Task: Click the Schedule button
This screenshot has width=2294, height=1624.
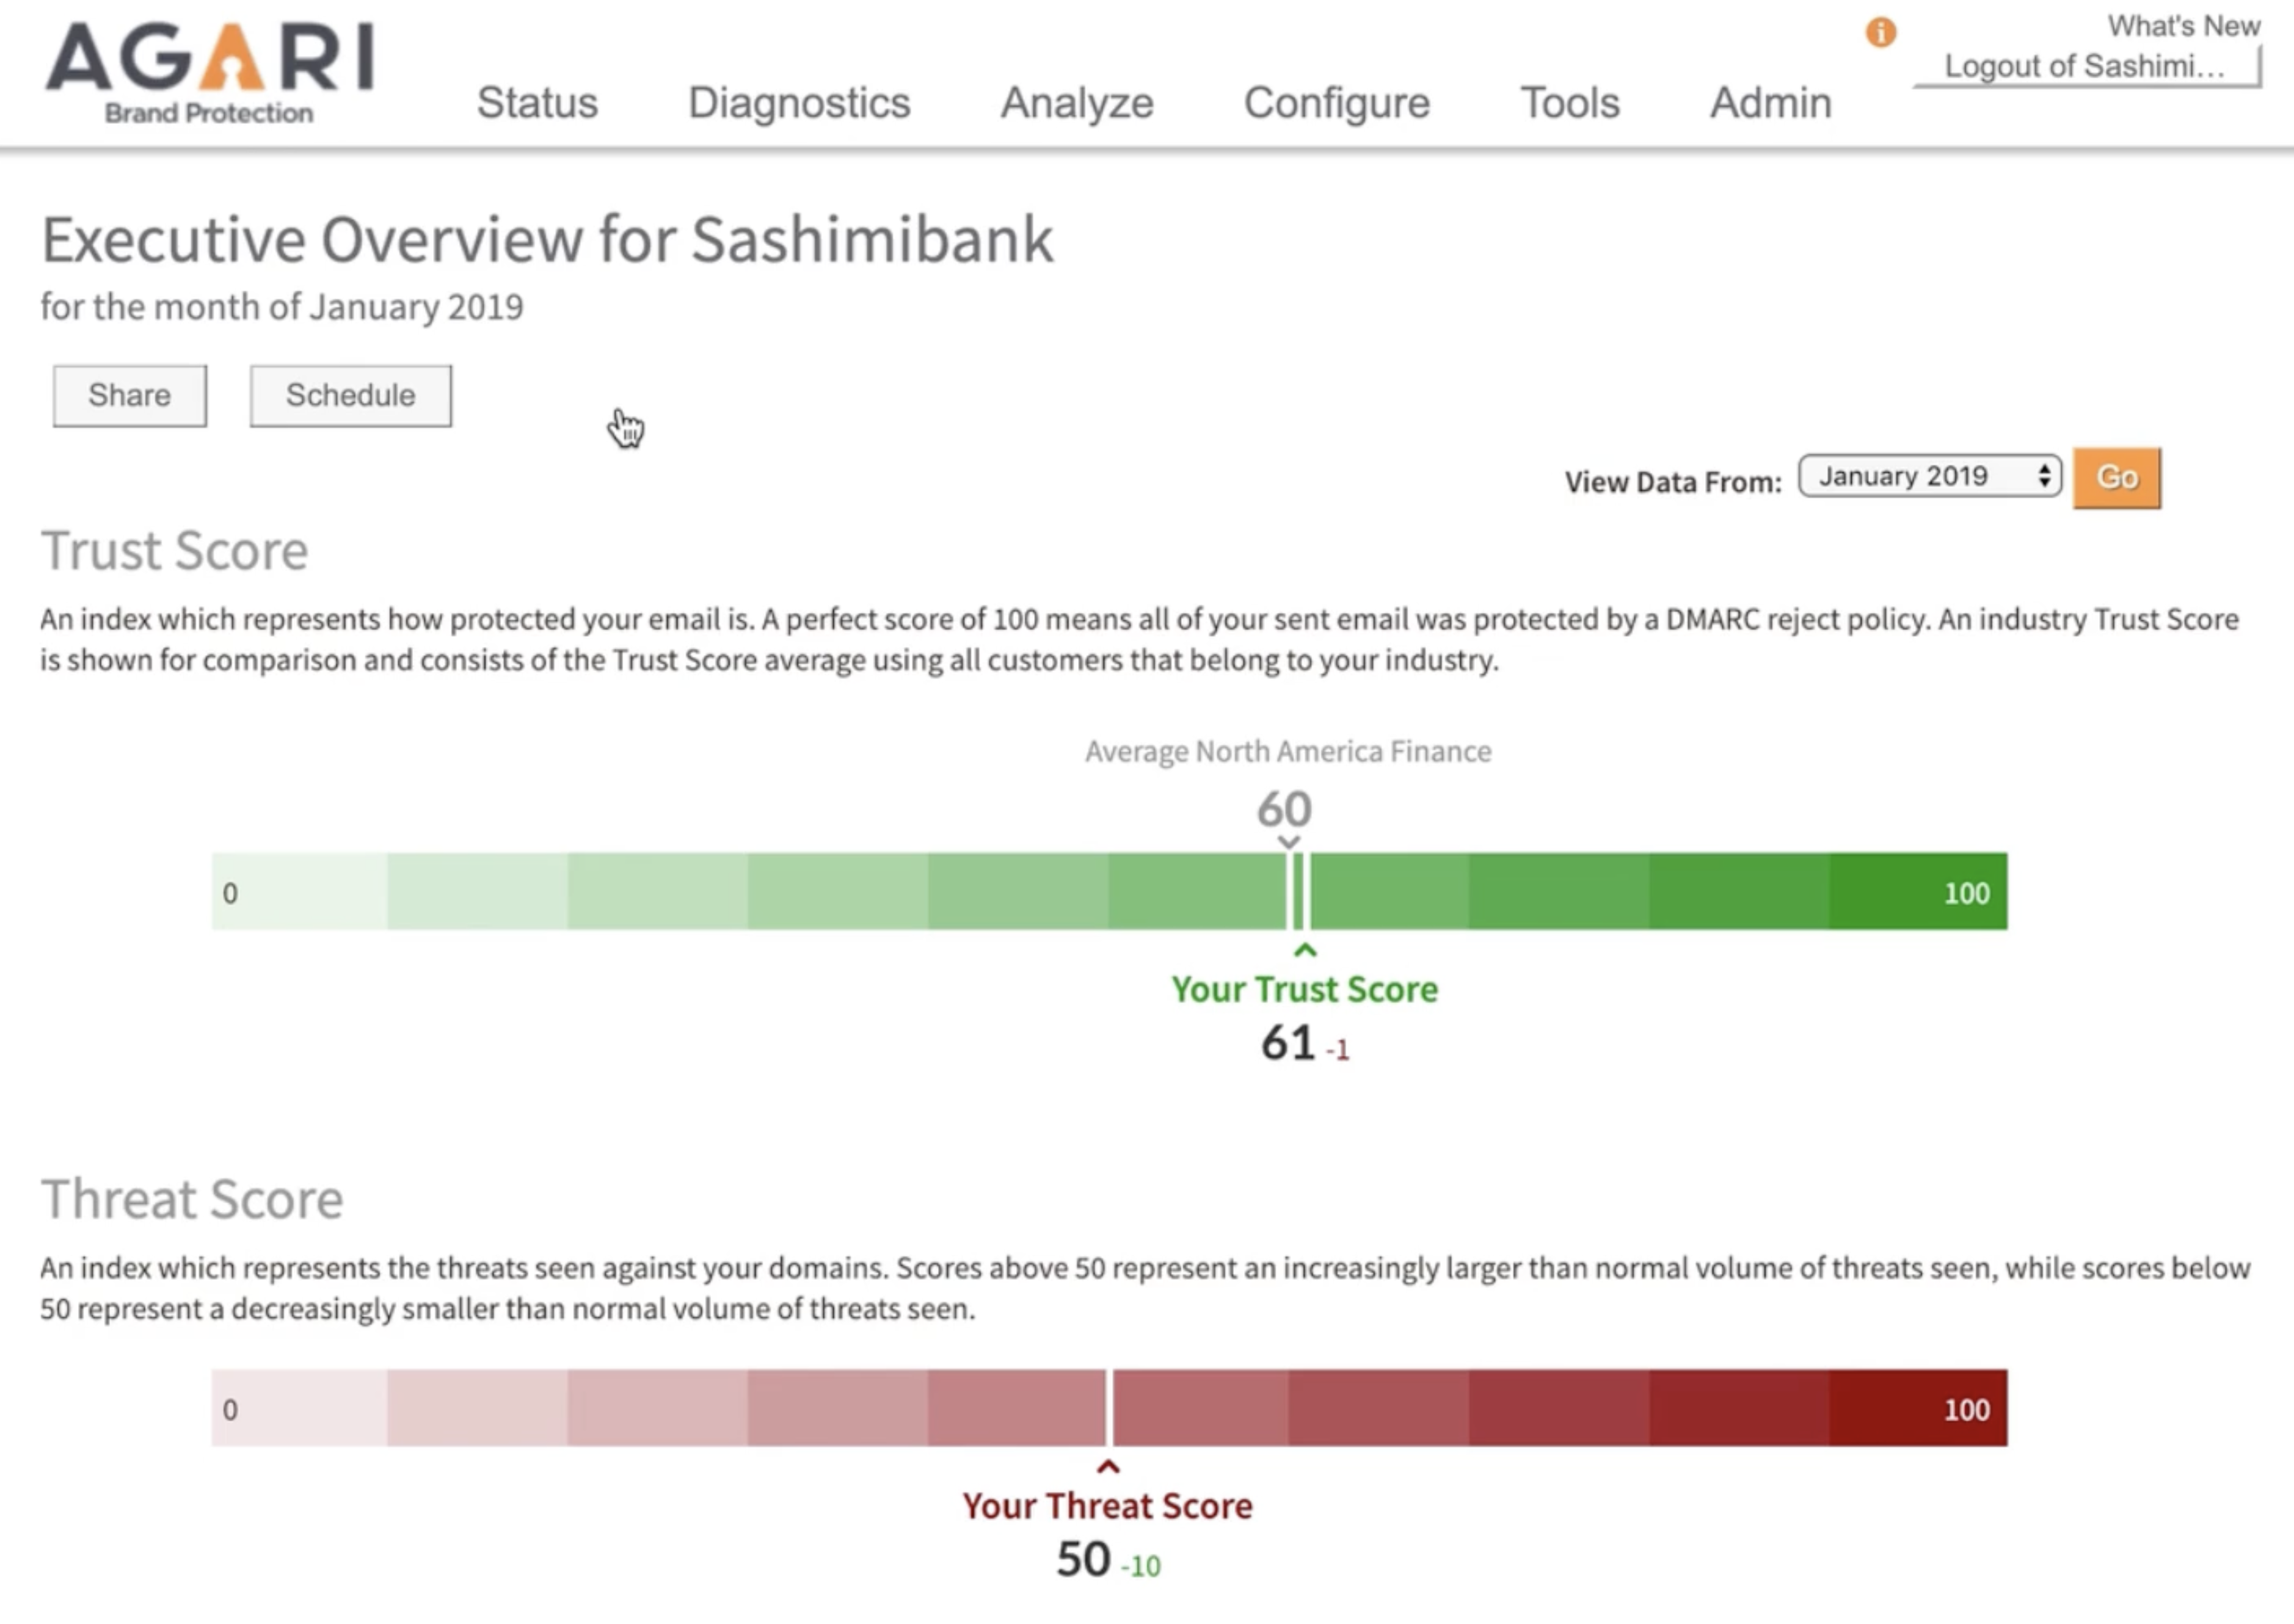Action: (350, 396)
